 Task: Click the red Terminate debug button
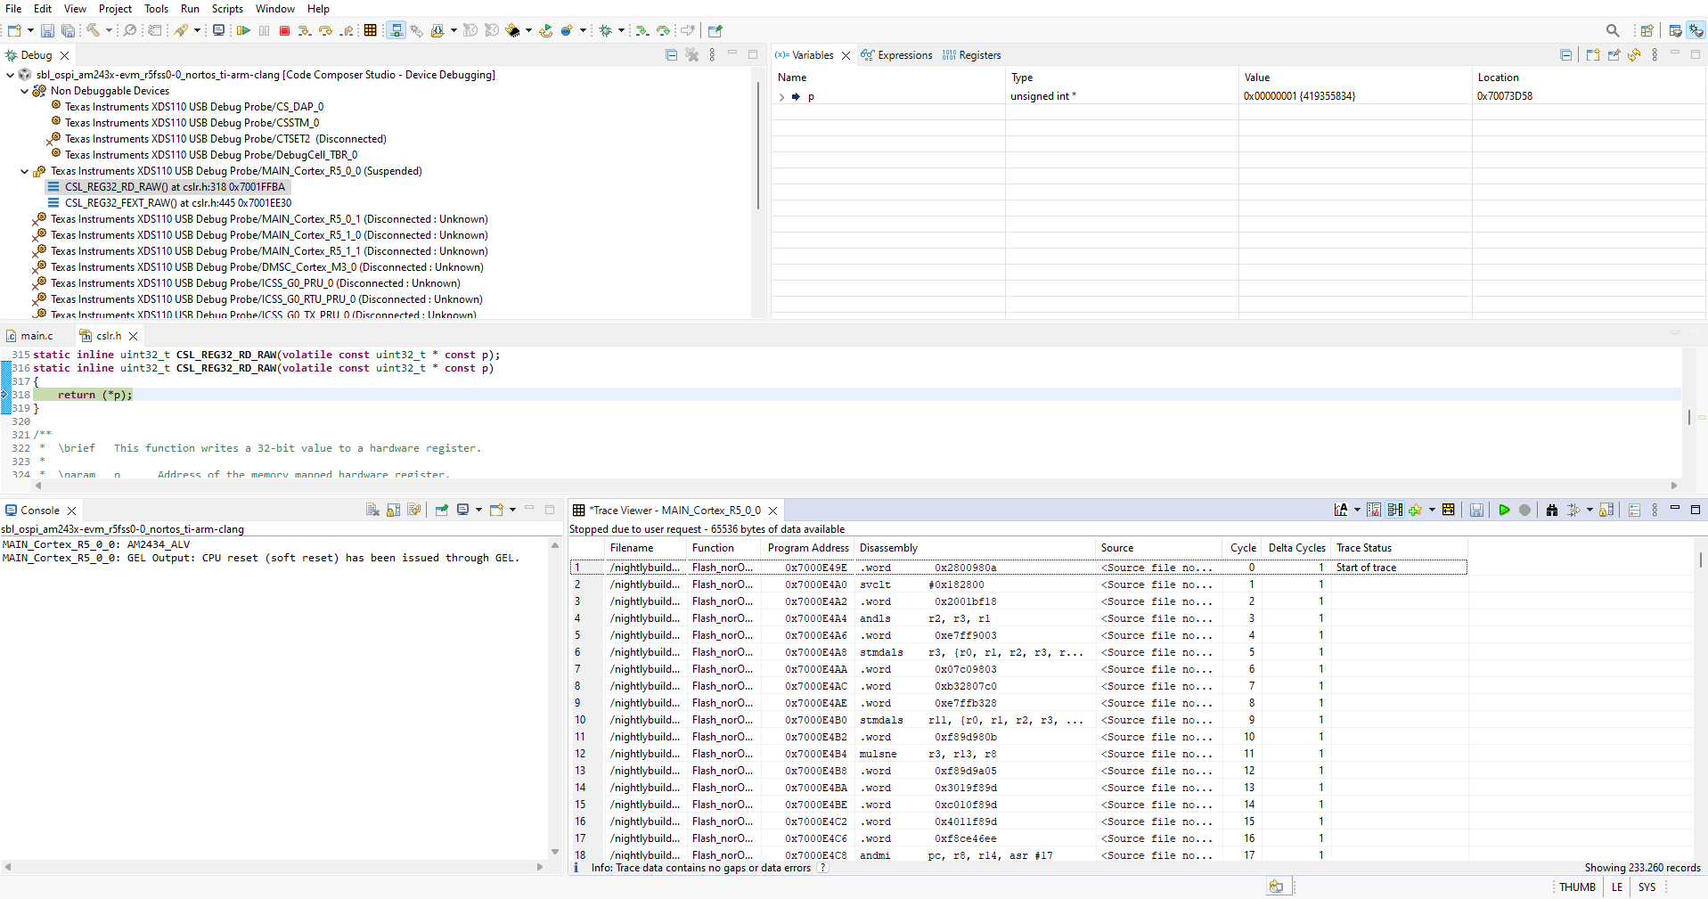(x=284, y=30)
